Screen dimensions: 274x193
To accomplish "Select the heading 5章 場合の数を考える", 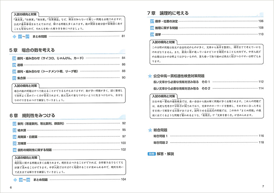I will tap(32, 50).
